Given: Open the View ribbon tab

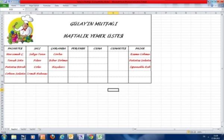Looking at the screenshot, I should pyautogui.click(x=75, y=6).
